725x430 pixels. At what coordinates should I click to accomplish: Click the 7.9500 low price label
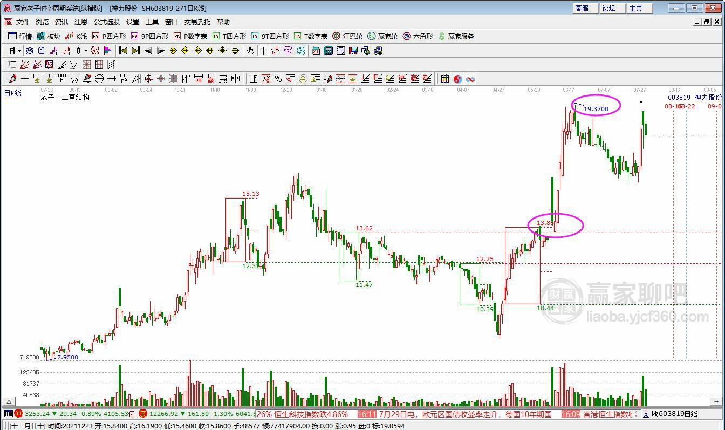(x=67, y=357)
